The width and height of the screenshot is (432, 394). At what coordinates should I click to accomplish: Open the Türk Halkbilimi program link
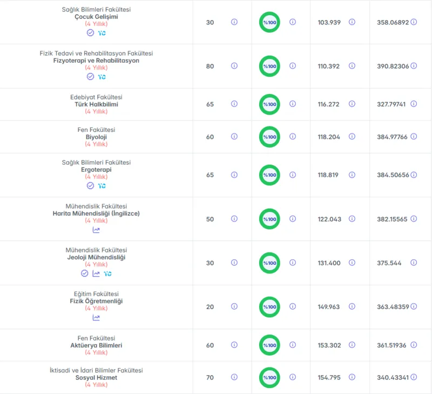(x=96, y=104)
